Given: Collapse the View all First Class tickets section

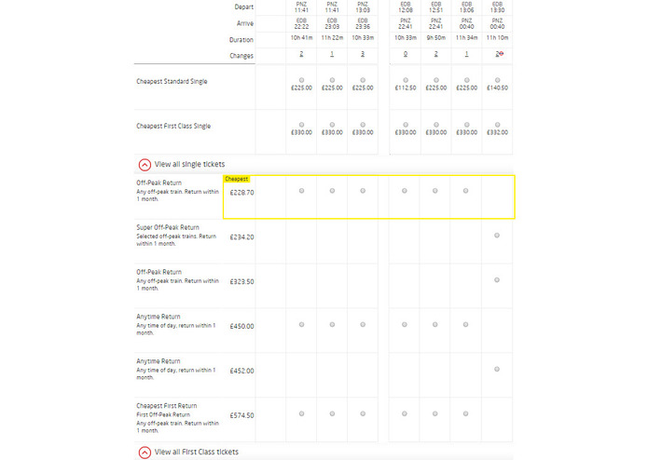Looking at the screenshot, I should (145, 453).
